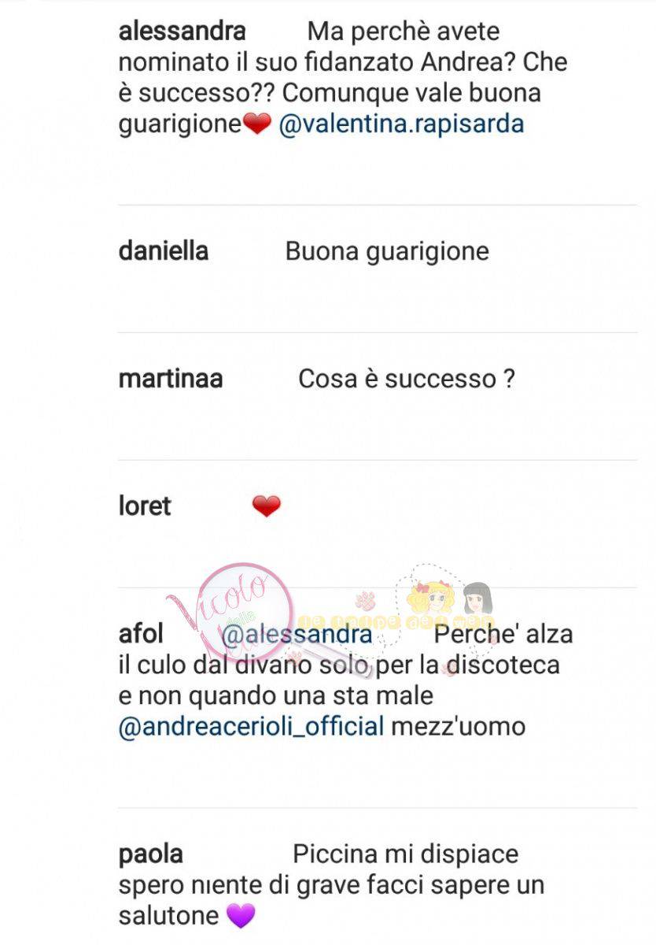Open alessandra's profile from first comment
The image size is (656, 945).
pyautogui.click(x=182, y=32)
